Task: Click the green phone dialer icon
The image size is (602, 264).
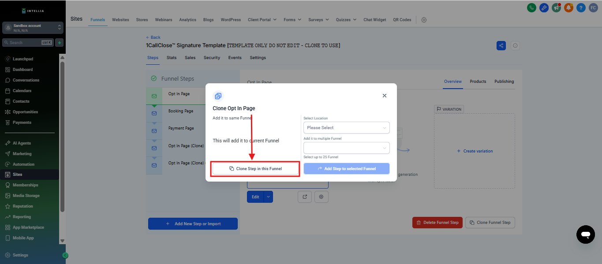Action: click(531, 7)
